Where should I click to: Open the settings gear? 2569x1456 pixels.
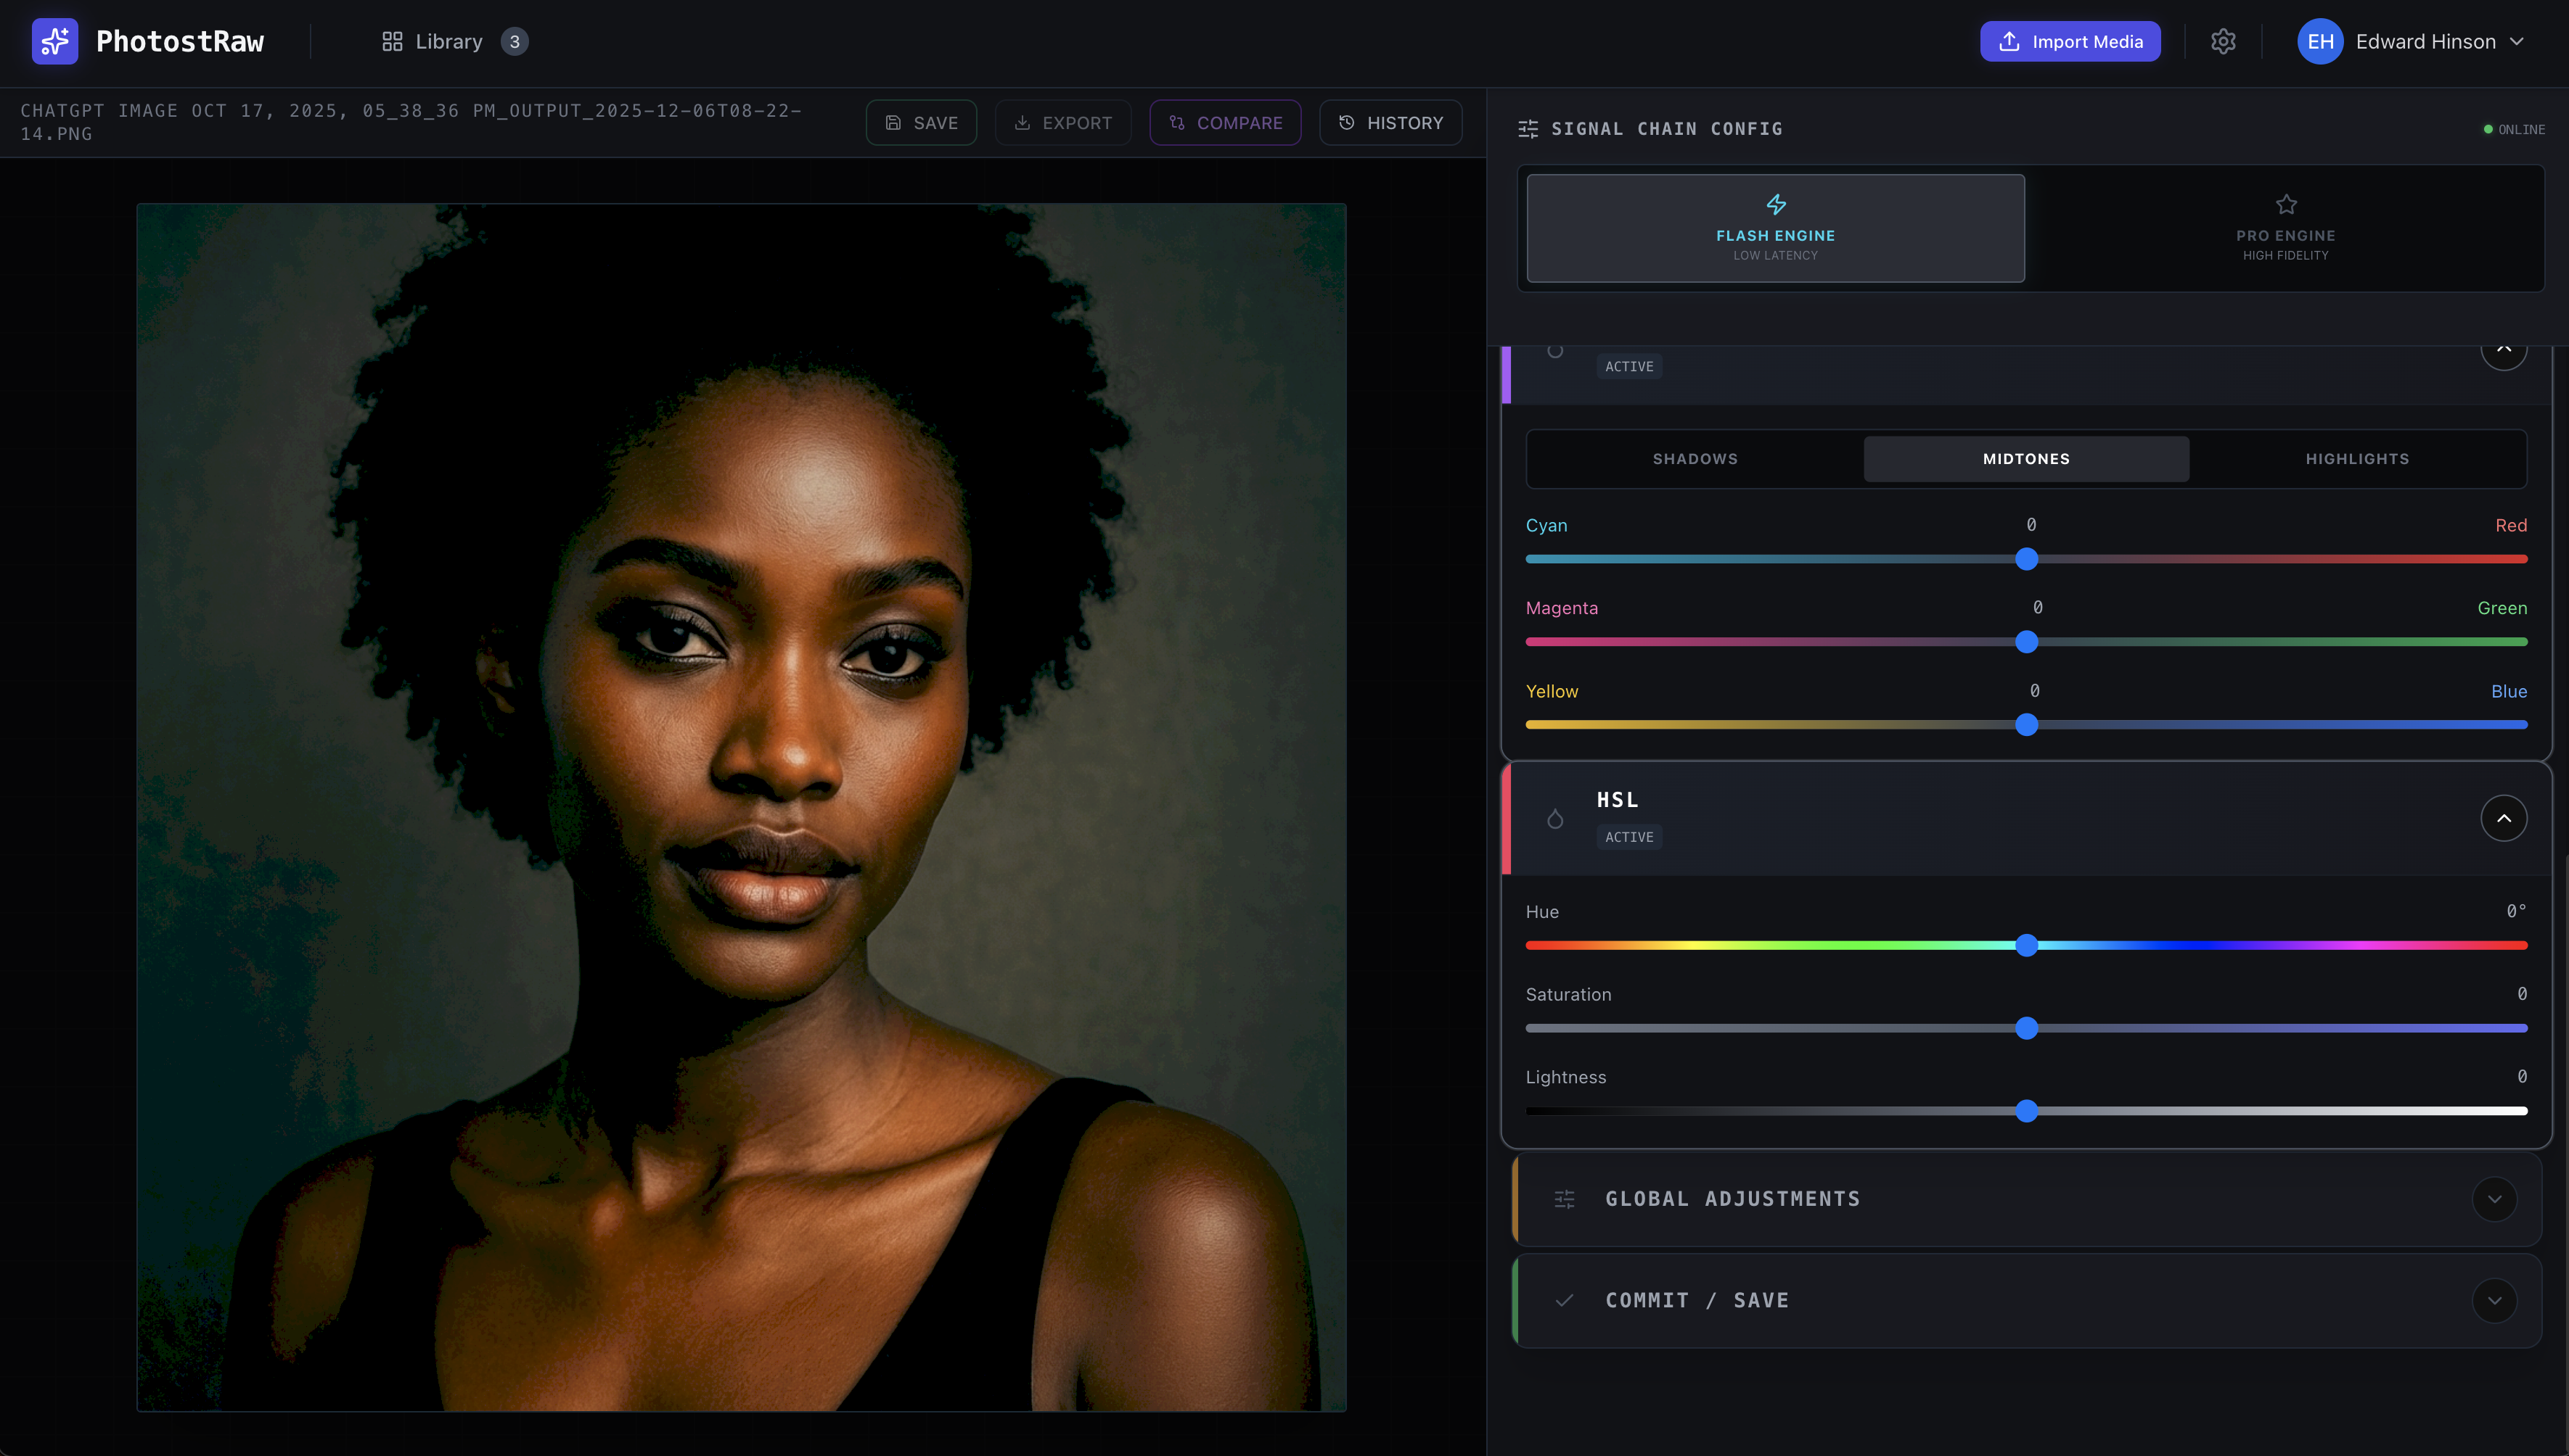point(2223,41)
